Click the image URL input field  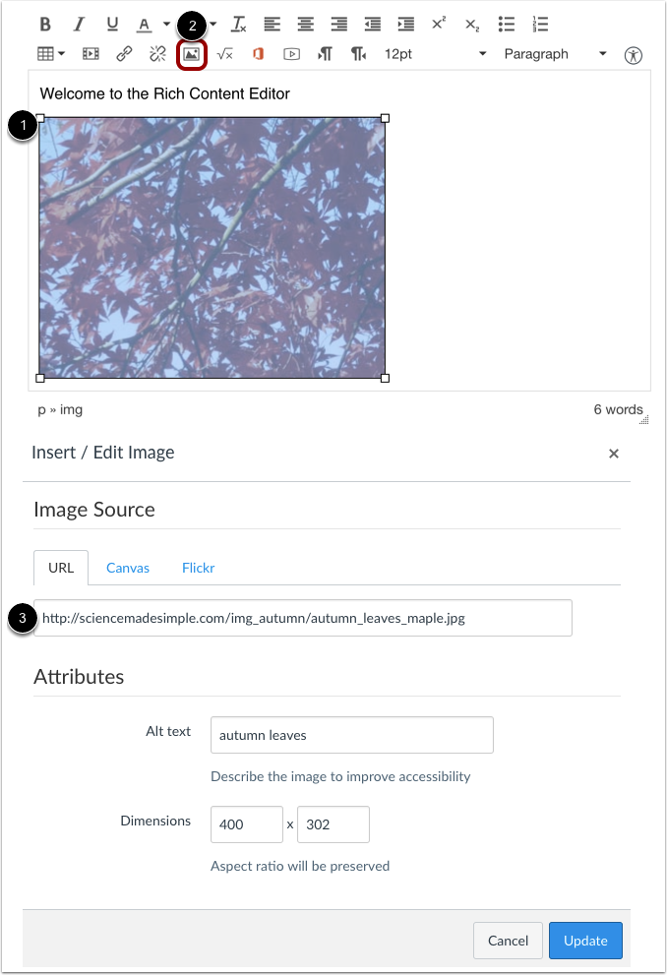tap(303, 618)
